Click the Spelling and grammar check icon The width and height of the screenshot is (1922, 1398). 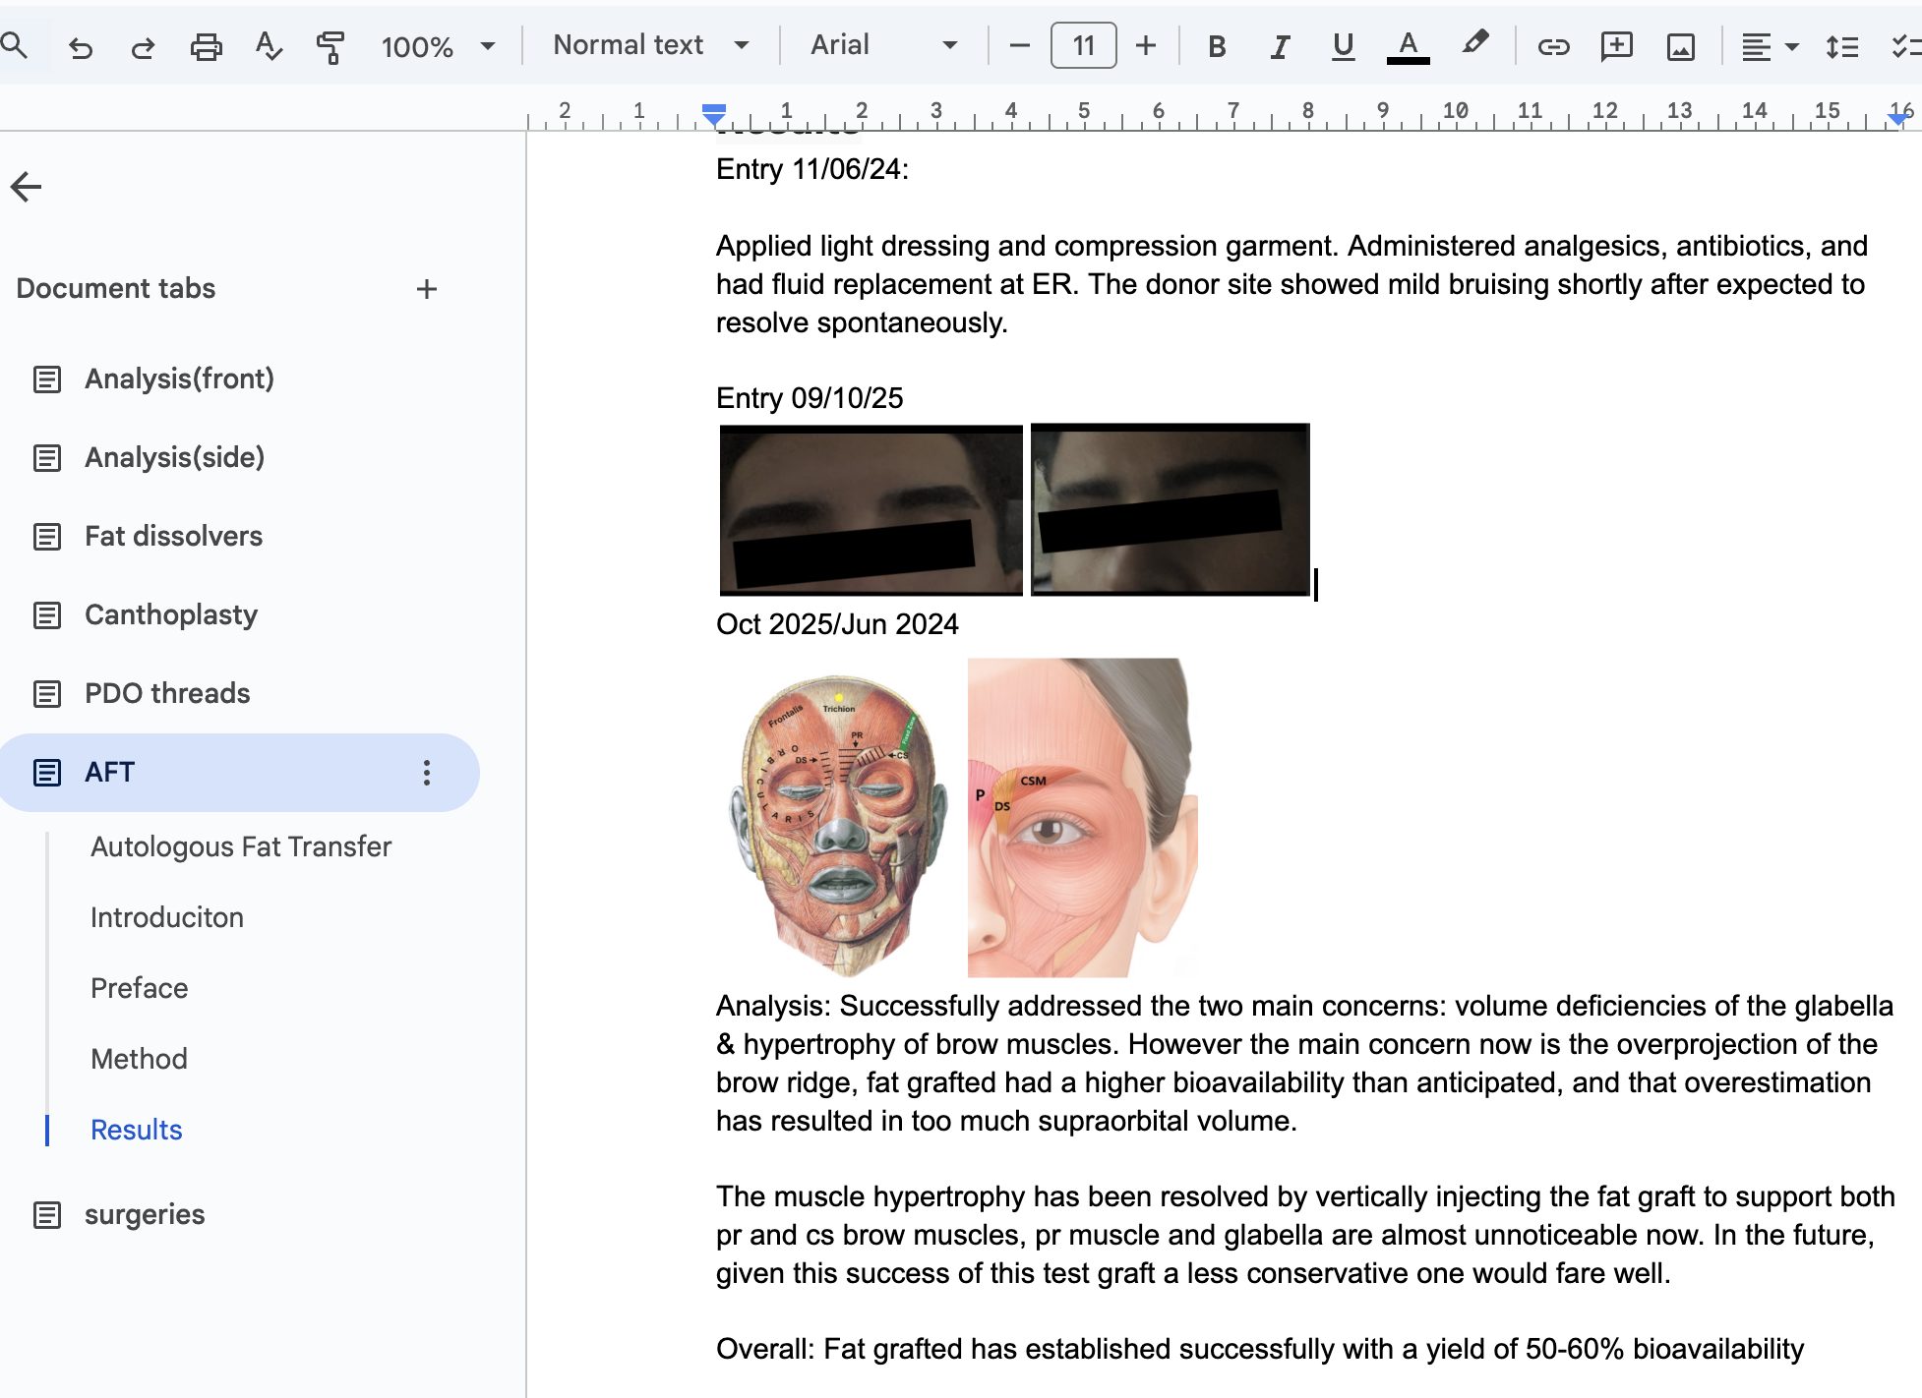pos(268,46)
